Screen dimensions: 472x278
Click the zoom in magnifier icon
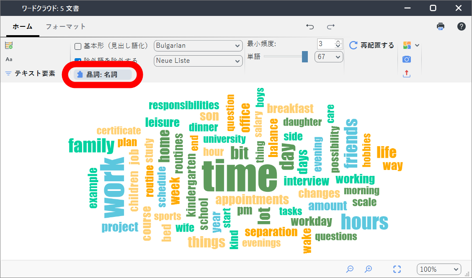368,269
